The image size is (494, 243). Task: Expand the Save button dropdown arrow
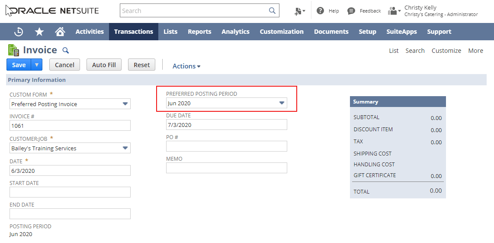click(36, 65)
